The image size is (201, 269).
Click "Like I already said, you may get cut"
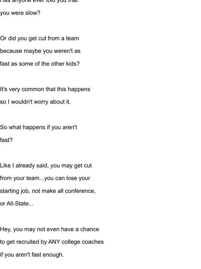(x=46, y=166)
